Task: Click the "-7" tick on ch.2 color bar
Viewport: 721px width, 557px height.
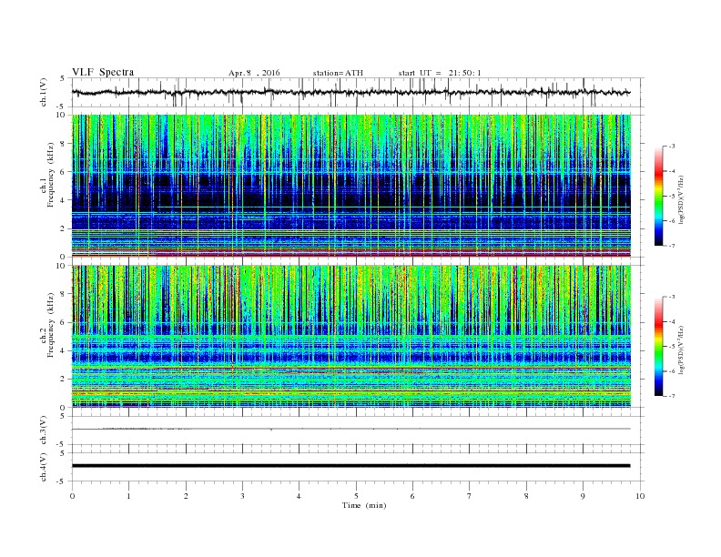Action: coord(672,396)
